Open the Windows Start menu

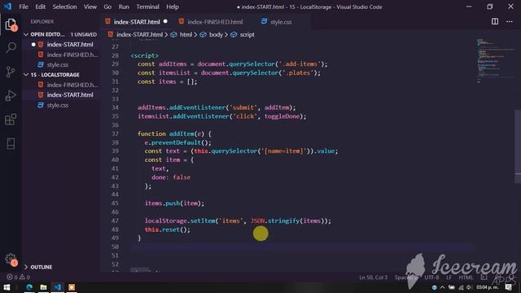[7, 287]
